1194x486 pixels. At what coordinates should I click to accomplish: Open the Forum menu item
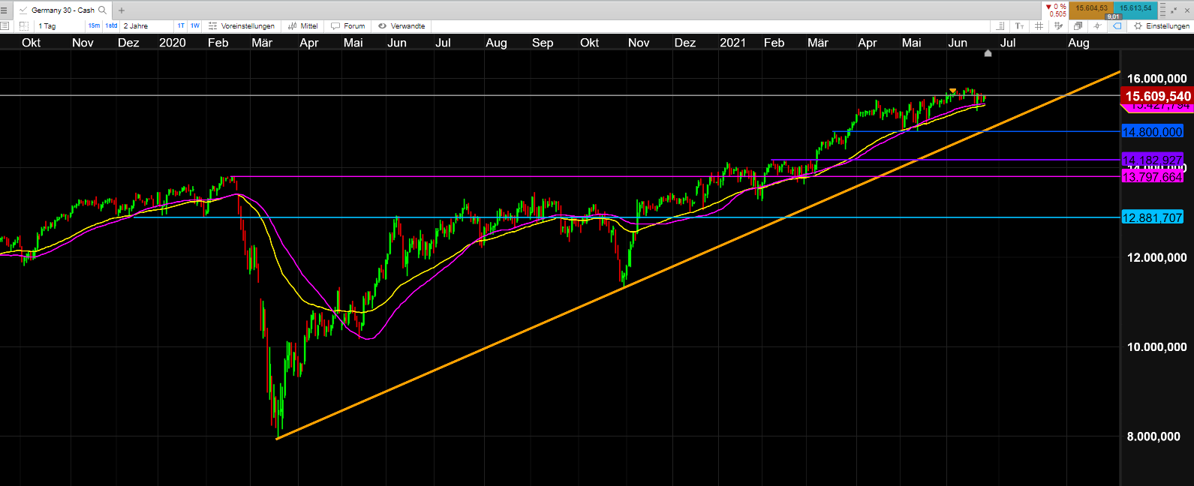(x=348, y=26)
